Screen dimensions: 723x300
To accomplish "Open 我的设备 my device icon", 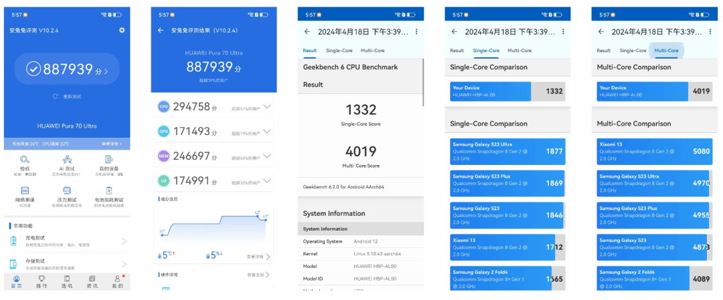I will (109, 160).
